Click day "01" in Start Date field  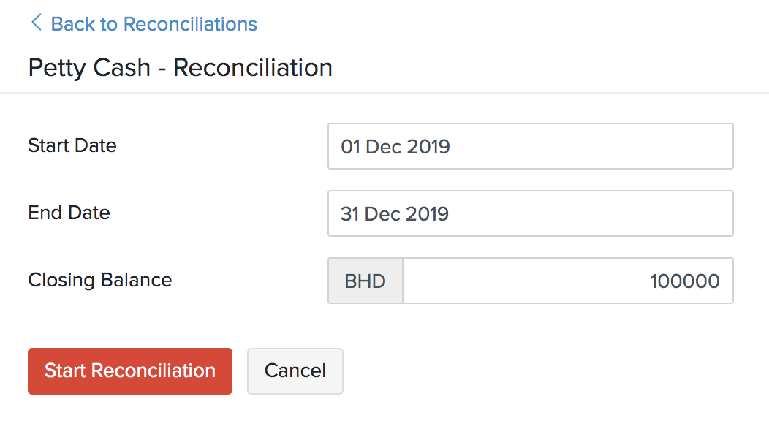tap(351, 147)
